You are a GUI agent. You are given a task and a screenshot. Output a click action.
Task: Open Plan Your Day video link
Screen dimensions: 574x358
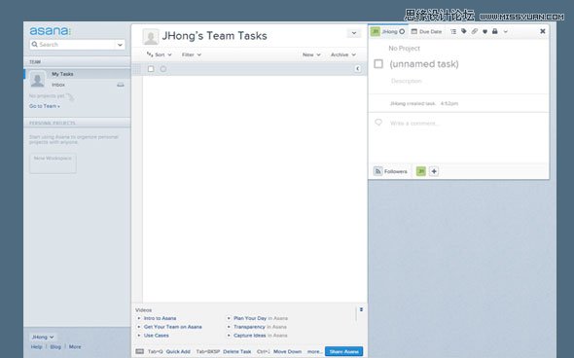click(250, 318)
